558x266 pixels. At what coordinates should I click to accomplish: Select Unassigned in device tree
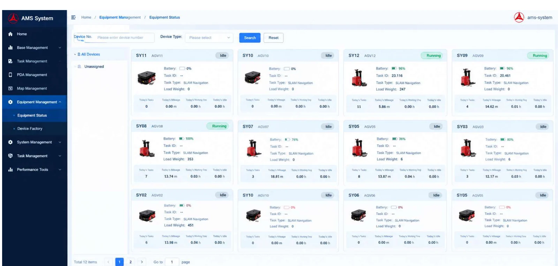click(x=94, y=66)
